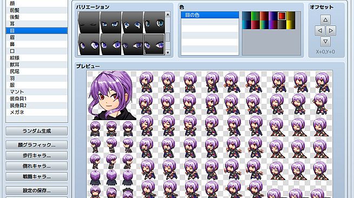Viewport: 354px width, 198px height.
Task: Click the 倒れキャラ... fallen character button
Action: pos(37,166)
